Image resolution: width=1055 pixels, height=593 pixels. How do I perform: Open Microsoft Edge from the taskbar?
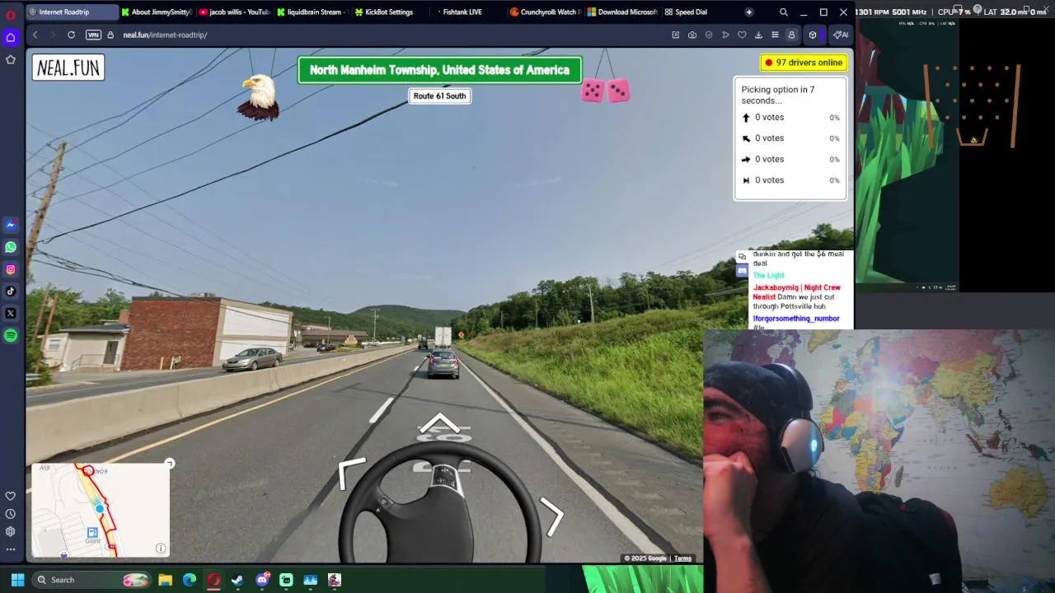click(x=189, y=580)
